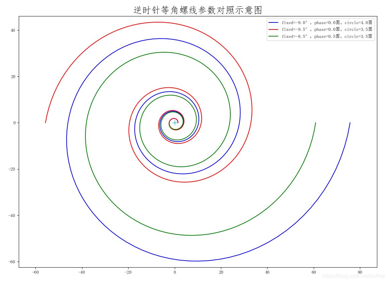This screenshot has width=388, height=282.
Task: Click the red line sample in legend
Action: click(x=273, y=29)
